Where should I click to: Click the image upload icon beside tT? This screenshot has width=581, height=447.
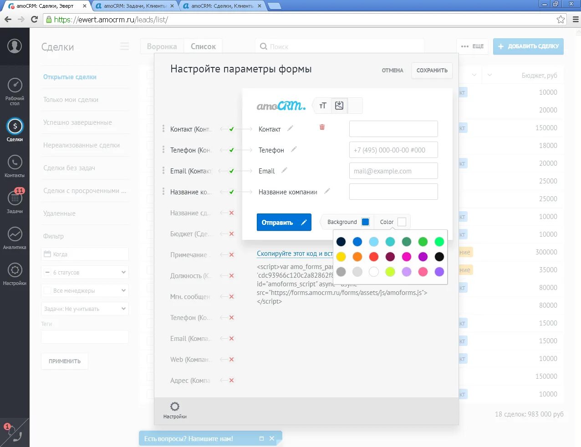[339, 105]
